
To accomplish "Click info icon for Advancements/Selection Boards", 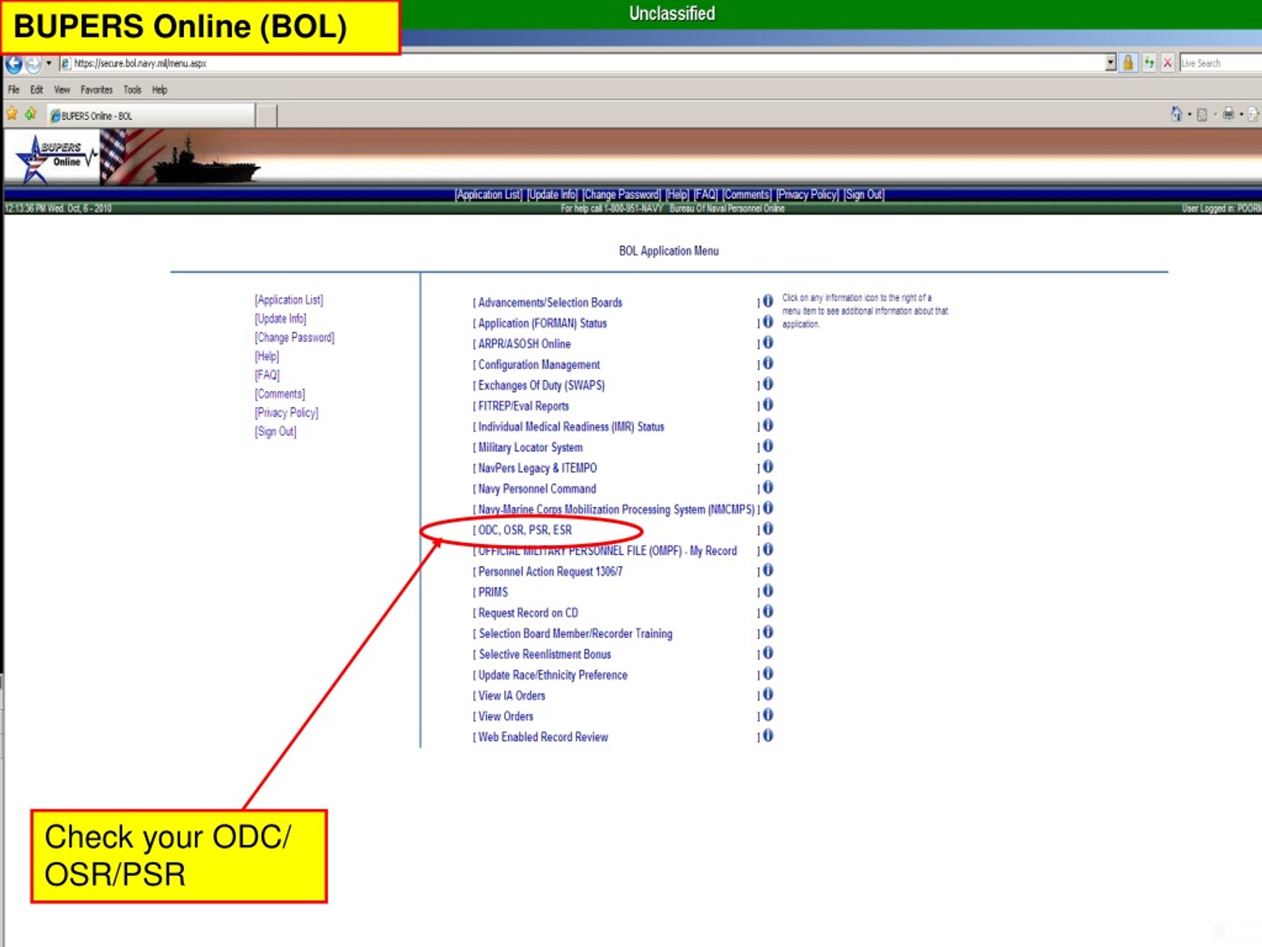I will (768, 301).
